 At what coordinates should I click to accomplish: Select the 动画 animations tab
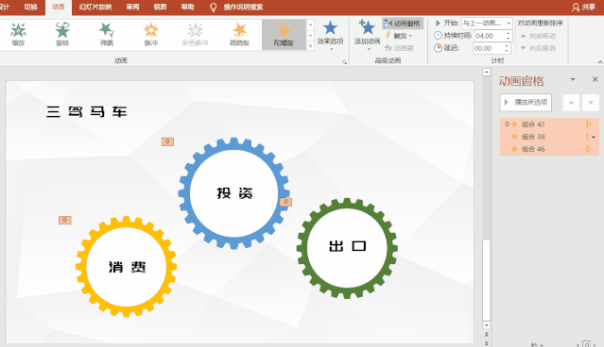pos(59,7)
